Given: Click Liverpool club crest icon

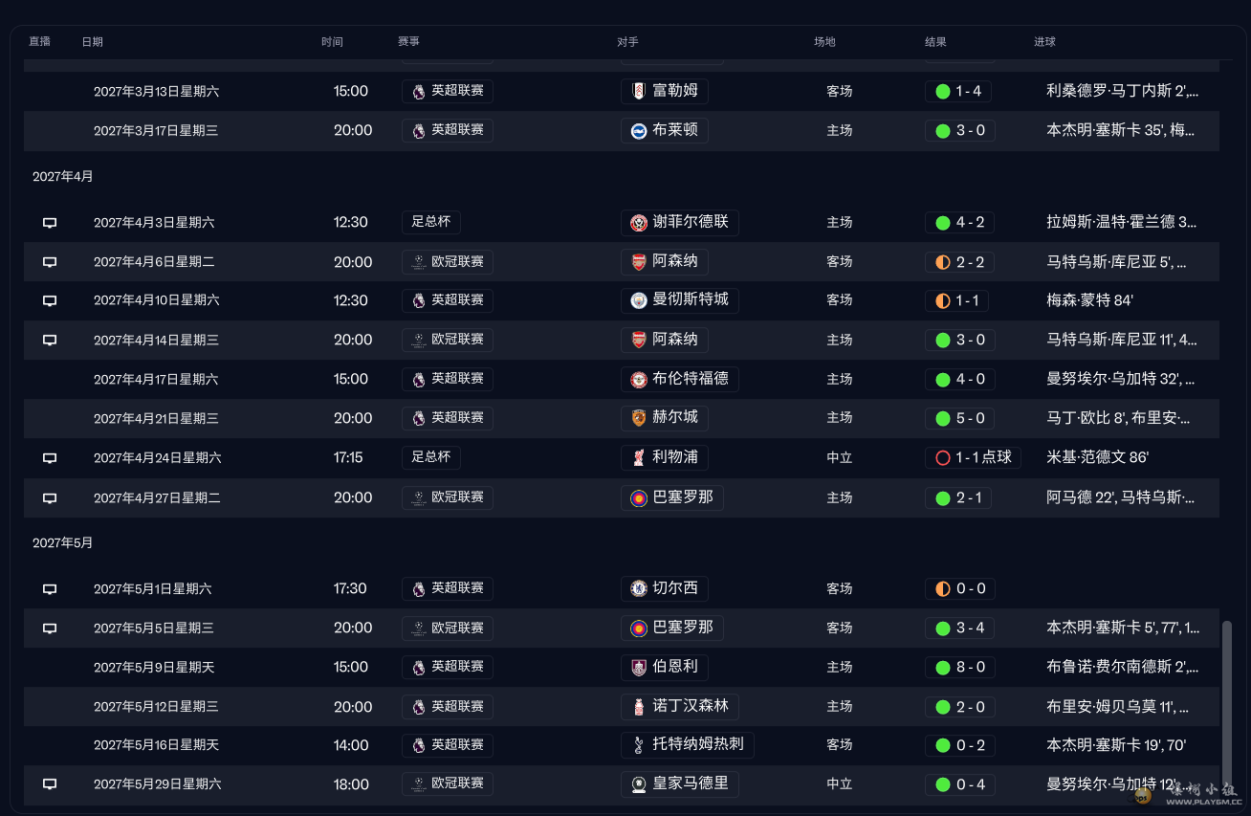Looking at the screenshot, I should (x=638, y=458).
